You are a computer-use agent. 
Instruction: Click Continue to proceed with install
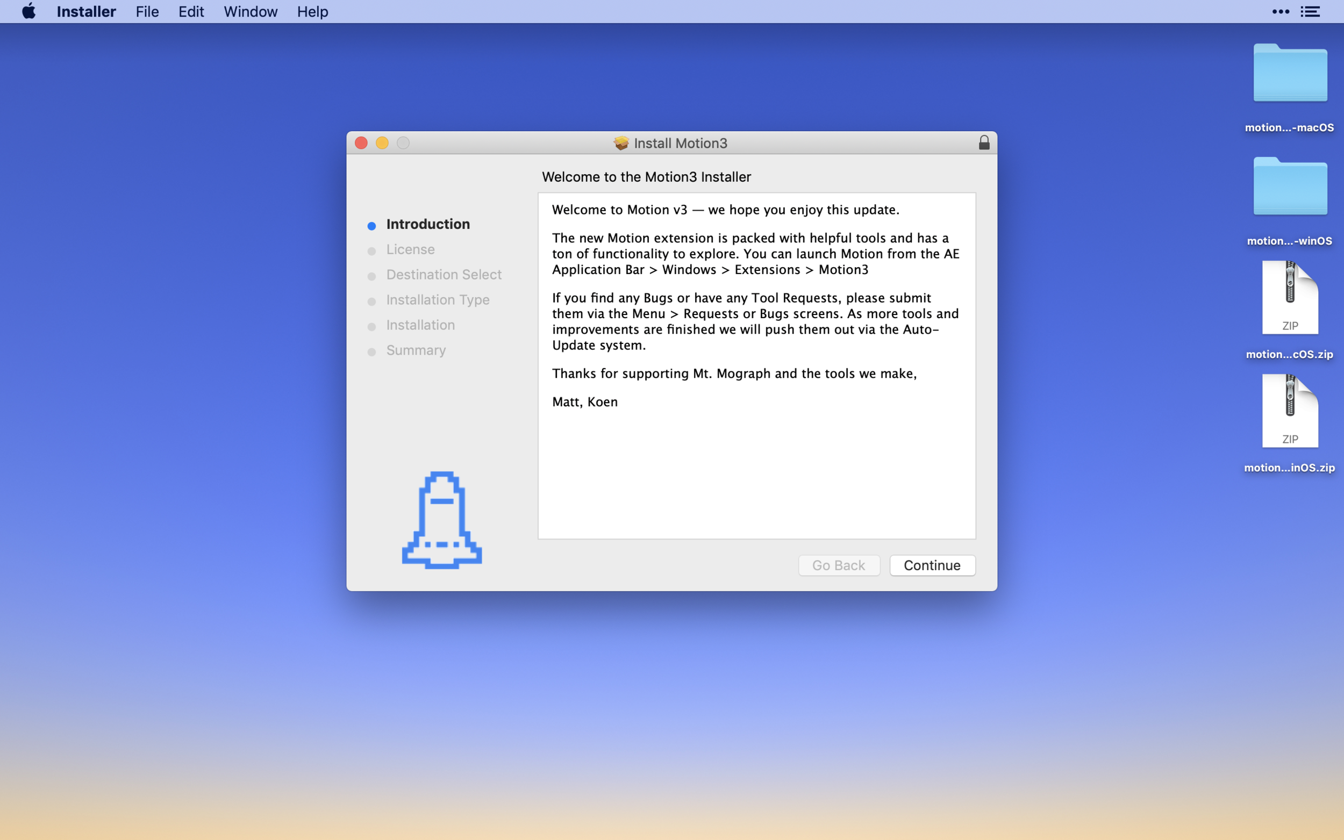tap(932, 565)
